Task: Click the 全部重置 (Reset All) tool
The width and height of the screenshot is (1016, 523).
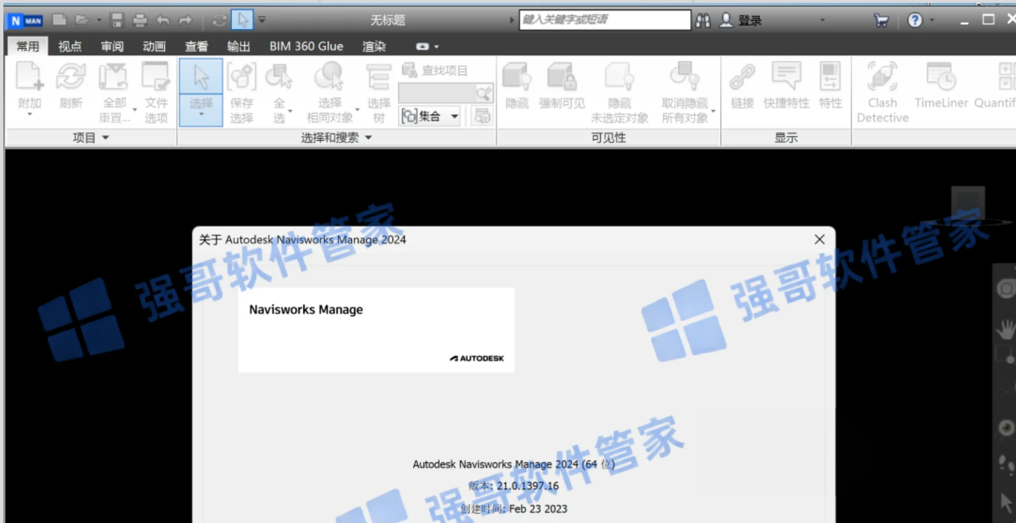Action: 114,93
